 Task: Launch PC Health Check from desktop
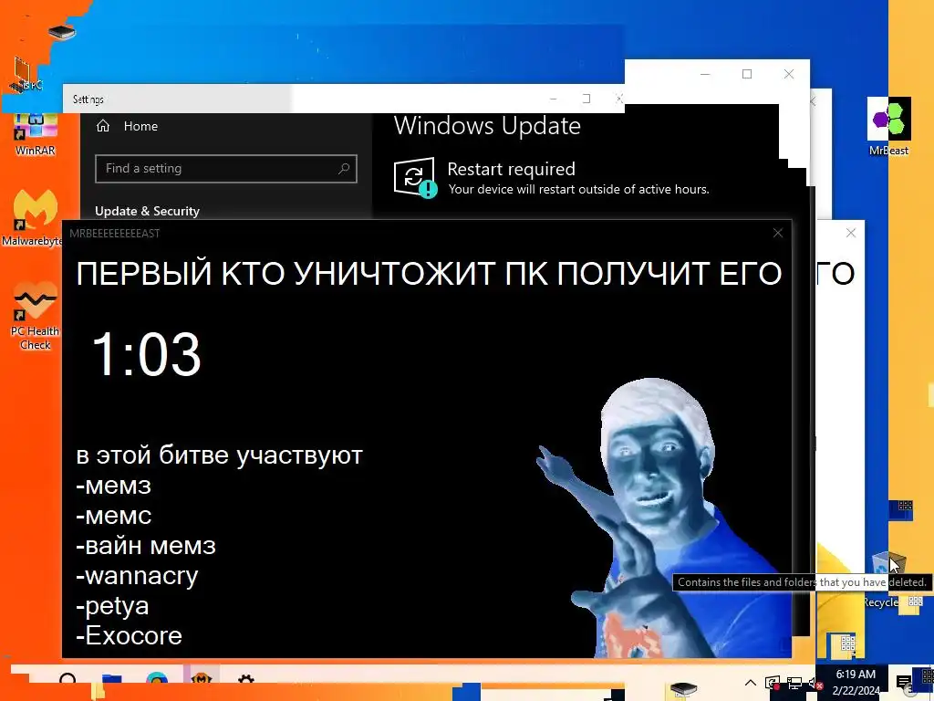tap(35, 316)
